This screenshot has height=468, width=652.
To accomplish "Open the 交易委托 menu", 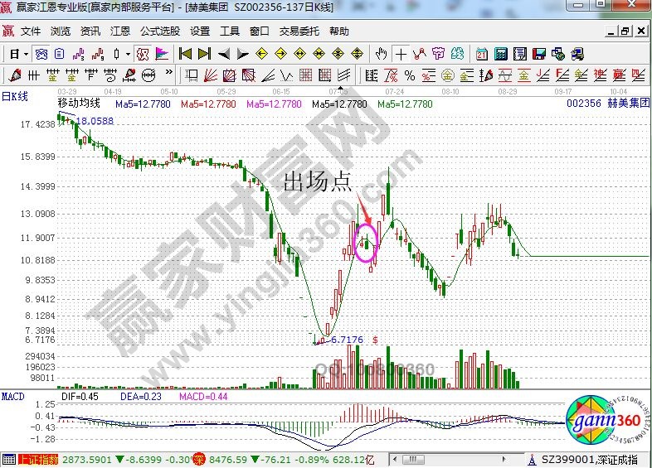I will tap(299, 31).
